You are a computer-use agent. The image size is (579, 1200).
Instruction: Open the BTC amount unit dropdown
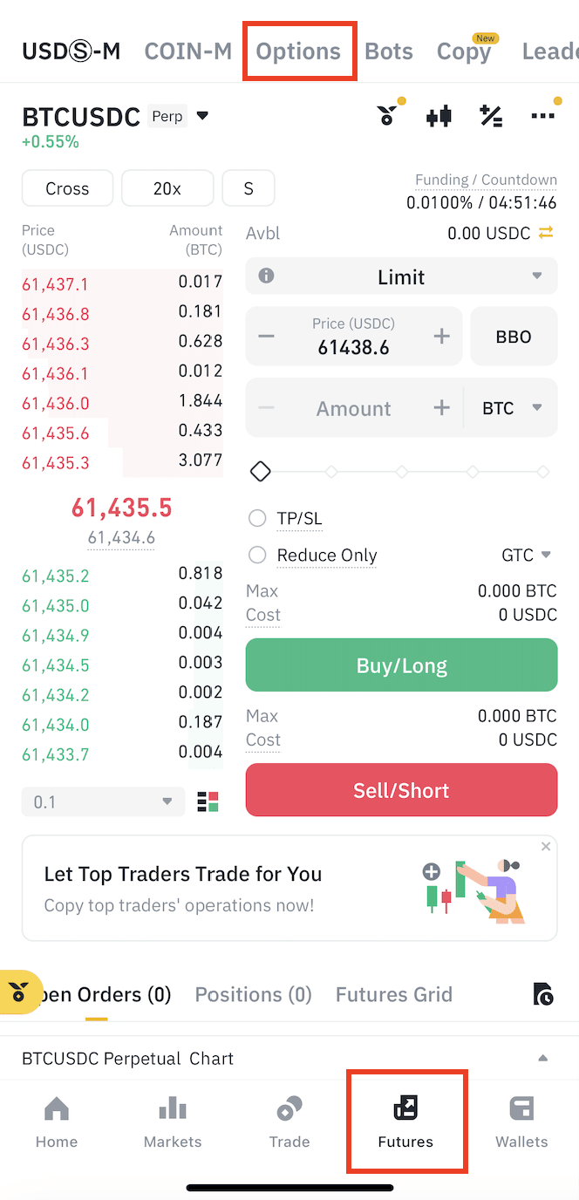coord(513,408)
